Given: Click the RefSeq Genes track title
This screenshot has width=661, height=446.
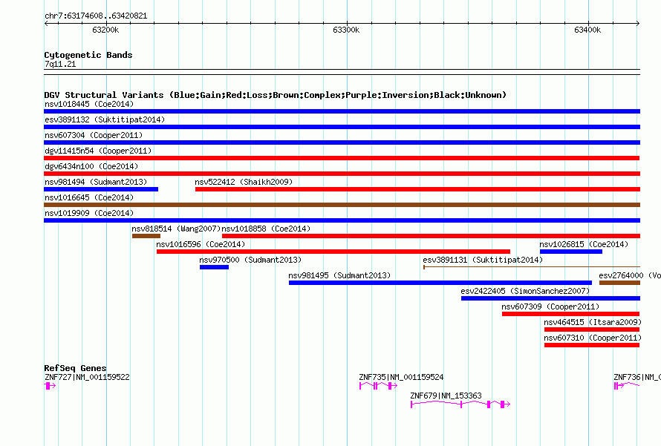Looking at the screenshot, I should (x=75, y=368).
